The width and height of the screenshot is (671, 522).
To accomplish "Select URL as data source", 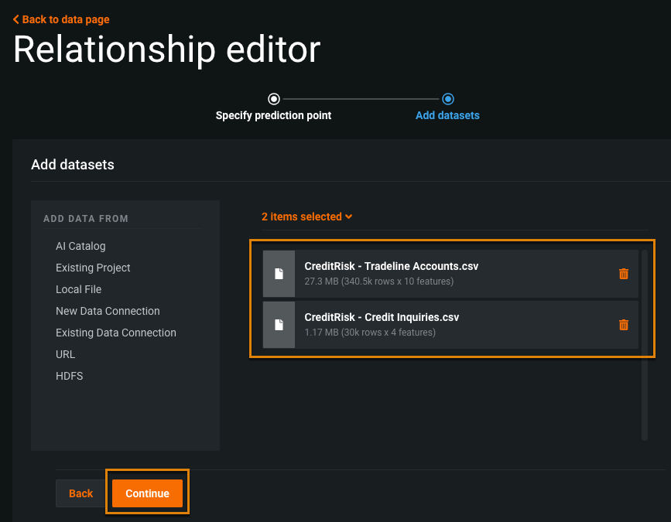I will (65, 354).
